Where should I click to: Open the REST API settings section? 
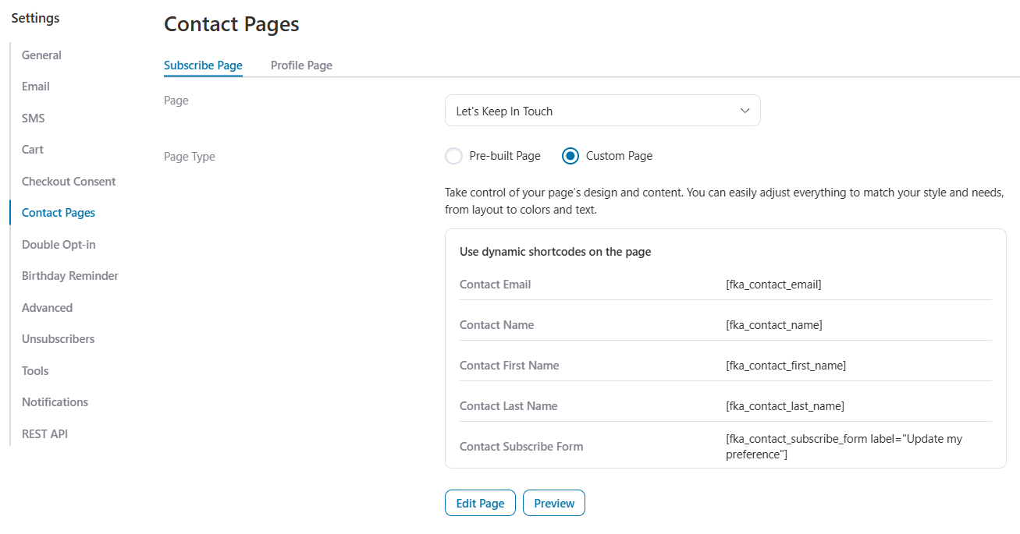tap(44, 433)
